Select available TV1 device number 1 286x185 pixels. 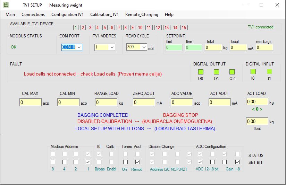pos(76,27)
